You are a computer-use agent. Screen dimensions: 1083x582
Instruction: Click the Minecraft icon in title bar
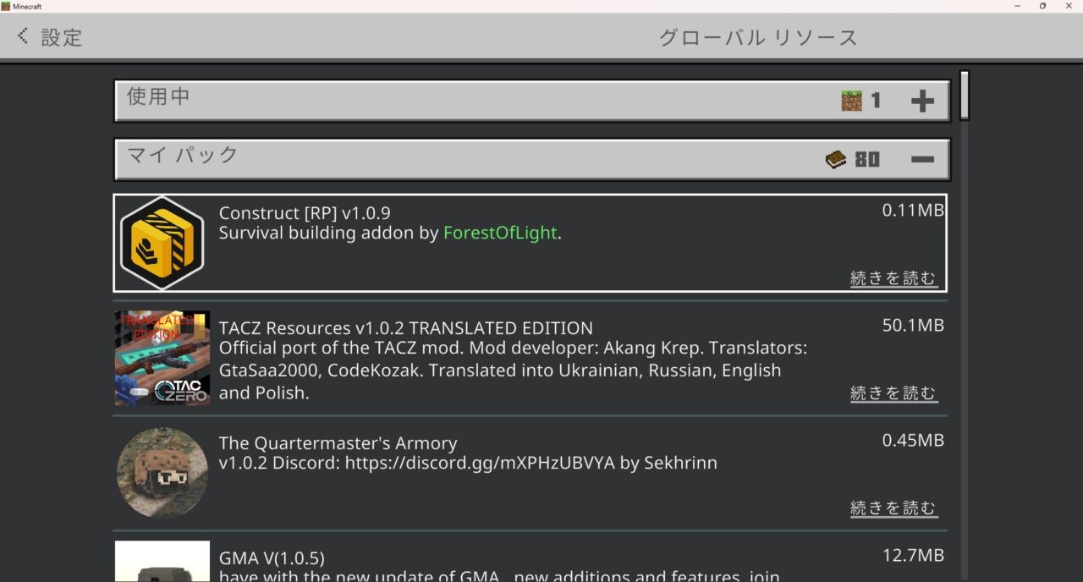point(5,6)
